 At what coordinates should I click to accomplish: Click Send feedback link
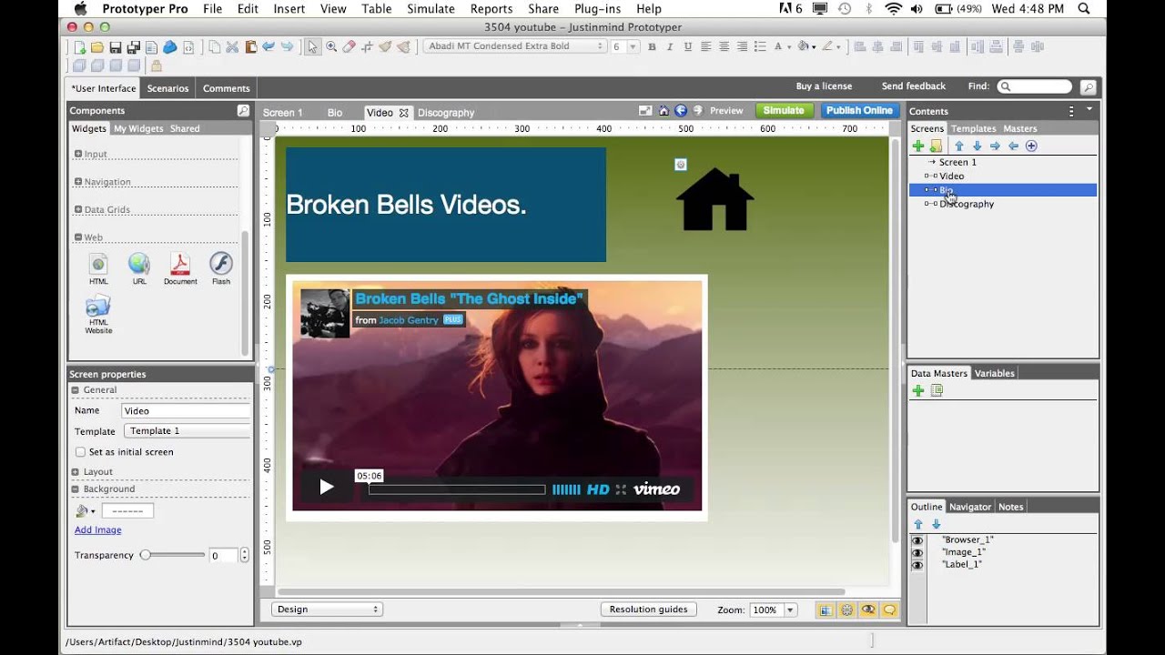point(914,86)
